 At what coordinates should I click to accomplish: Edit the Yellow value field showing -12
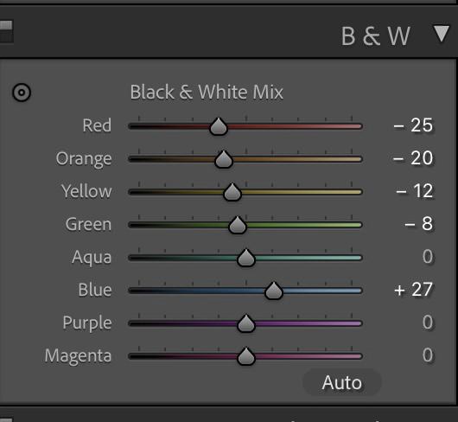(415, 191)
